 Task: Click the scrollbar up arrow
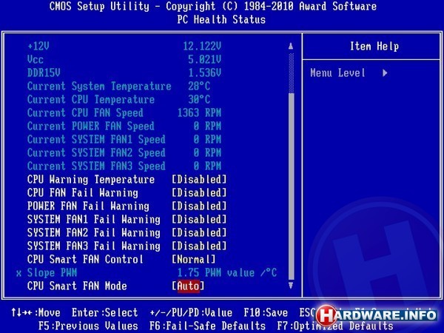pos(291,46)
